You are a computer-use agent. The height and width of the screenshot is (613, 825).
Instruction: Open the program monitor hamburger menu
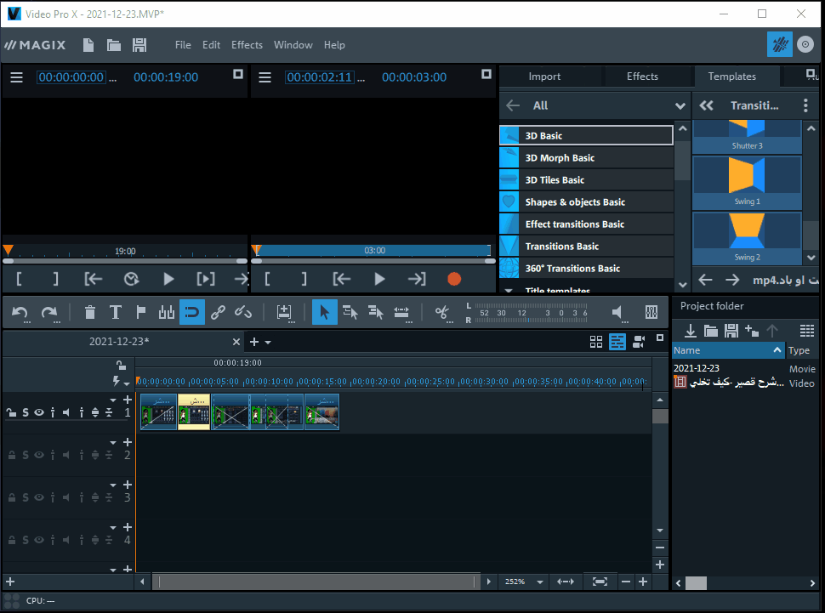[x=265, y=77]
